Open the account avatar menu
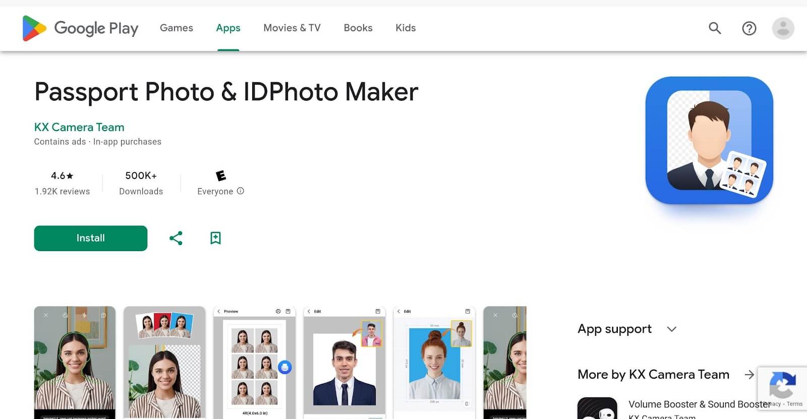 tap(783, 28)
